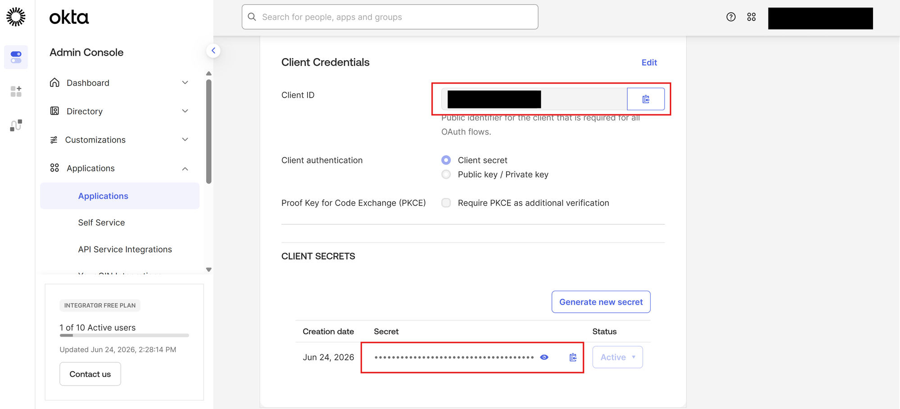
Task: Open API Service Integrations submenu item
Action: [x=125, y=249]
